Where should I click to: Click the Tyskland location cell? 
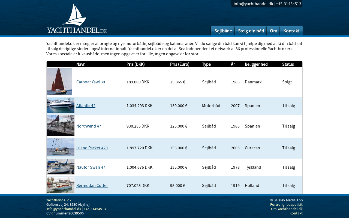253,167
